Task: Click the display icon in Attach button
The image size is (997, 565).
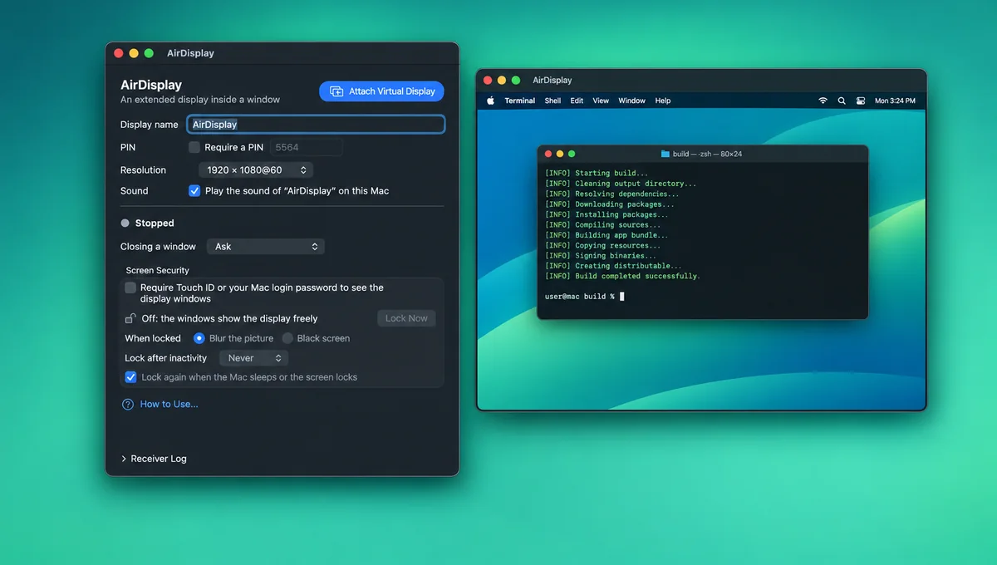Action: tap(336, 91)
